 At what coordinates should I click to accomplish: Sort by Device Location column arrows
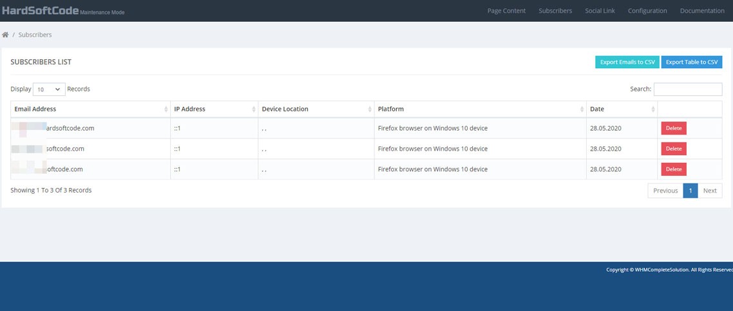[x=370, y=109]
